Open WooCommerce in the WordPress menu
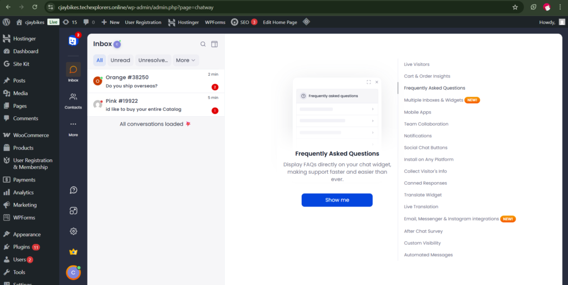Viewport: 568px width, 285px height. [31, 135]
